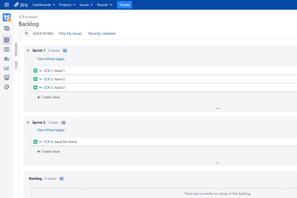
Task: Click the priority icon on SCR-6
Action: 40,142
